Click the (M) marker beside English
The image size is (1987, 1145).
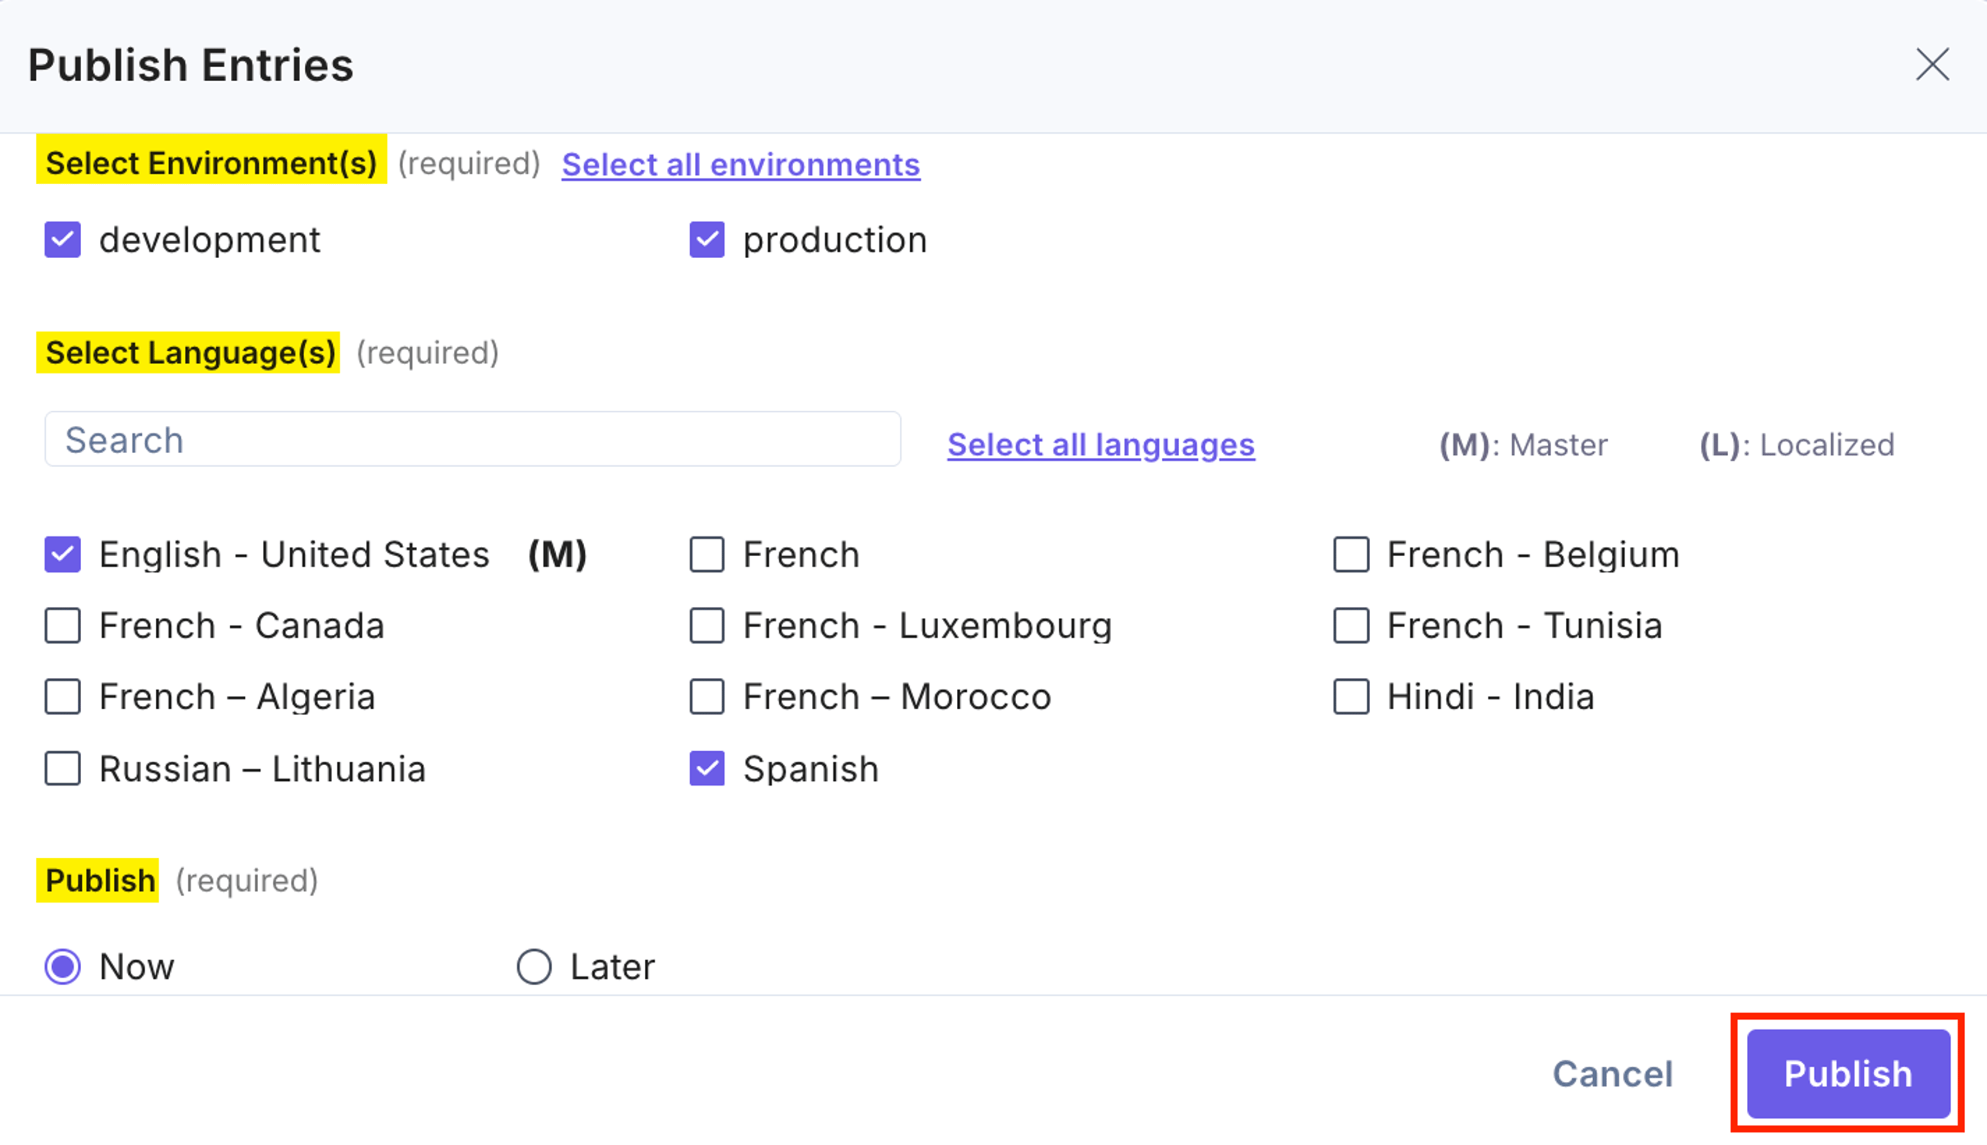tap(557, 555)
